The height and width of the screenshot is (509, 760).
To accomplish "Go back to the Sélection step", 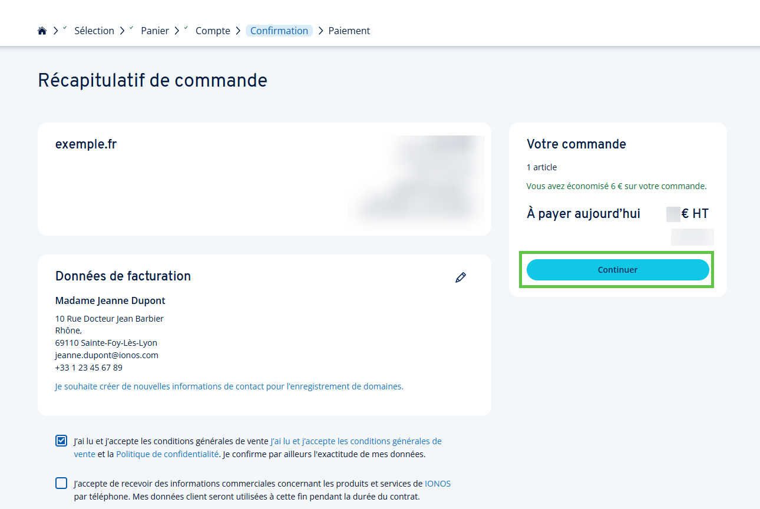I will click(94, 31).
